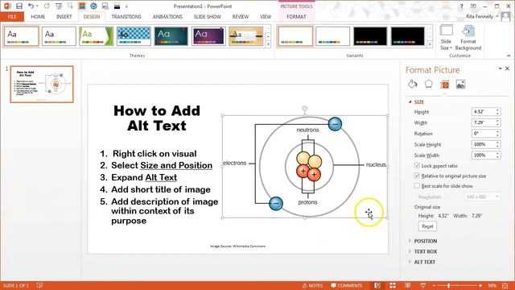Click the Redo icon in quick access toolbar
Image resolution: width=515 pixels, height=290 pixels.
point(47,6)
